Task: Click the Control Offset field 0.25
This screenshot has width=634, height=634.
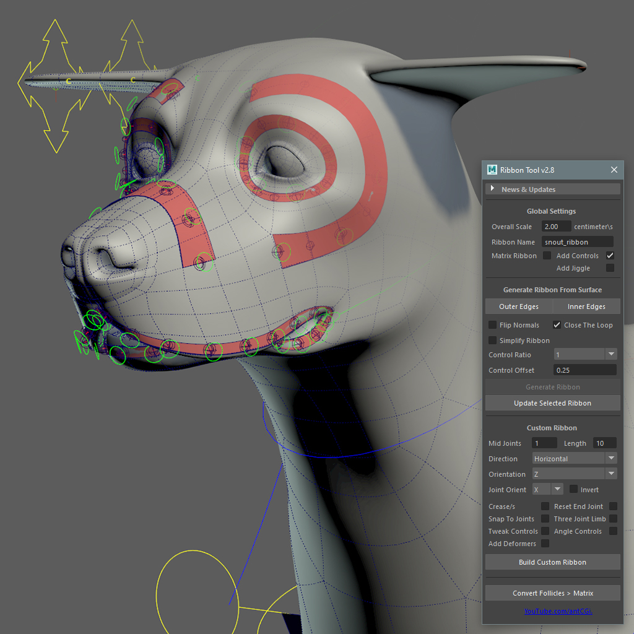Action: (x=584, y=370)
